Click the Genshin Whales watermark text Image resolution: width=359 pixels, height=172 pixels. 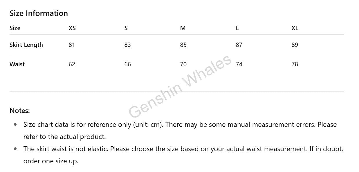pos(180,86)
